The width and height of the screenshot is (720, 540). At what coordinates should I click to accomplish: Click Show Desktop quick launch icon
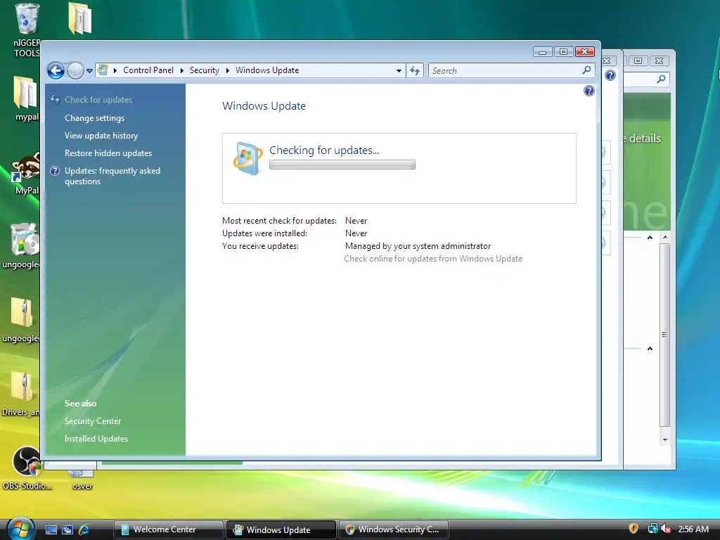(x=51, y=529)
